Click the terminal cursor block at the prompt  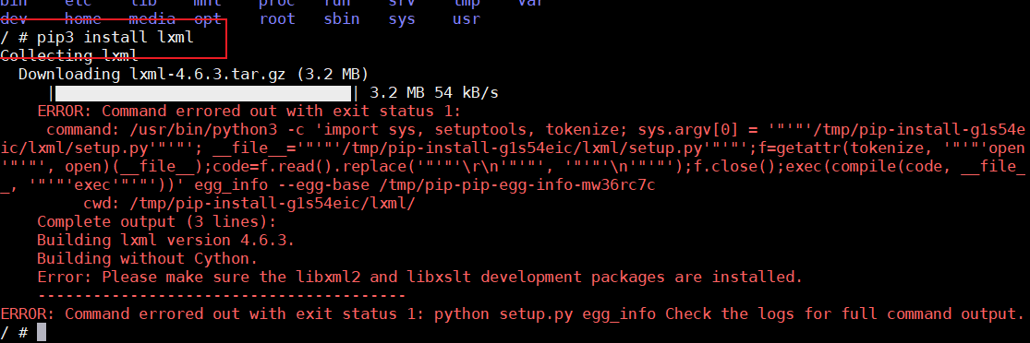[42, 333]
